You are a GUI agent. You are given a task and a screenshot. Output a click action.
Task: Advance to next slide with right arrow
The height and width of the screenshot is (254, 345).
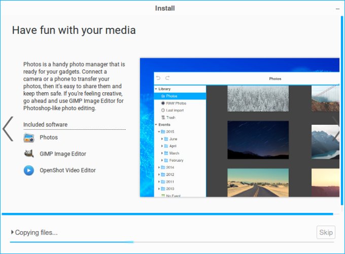point(335,129)
